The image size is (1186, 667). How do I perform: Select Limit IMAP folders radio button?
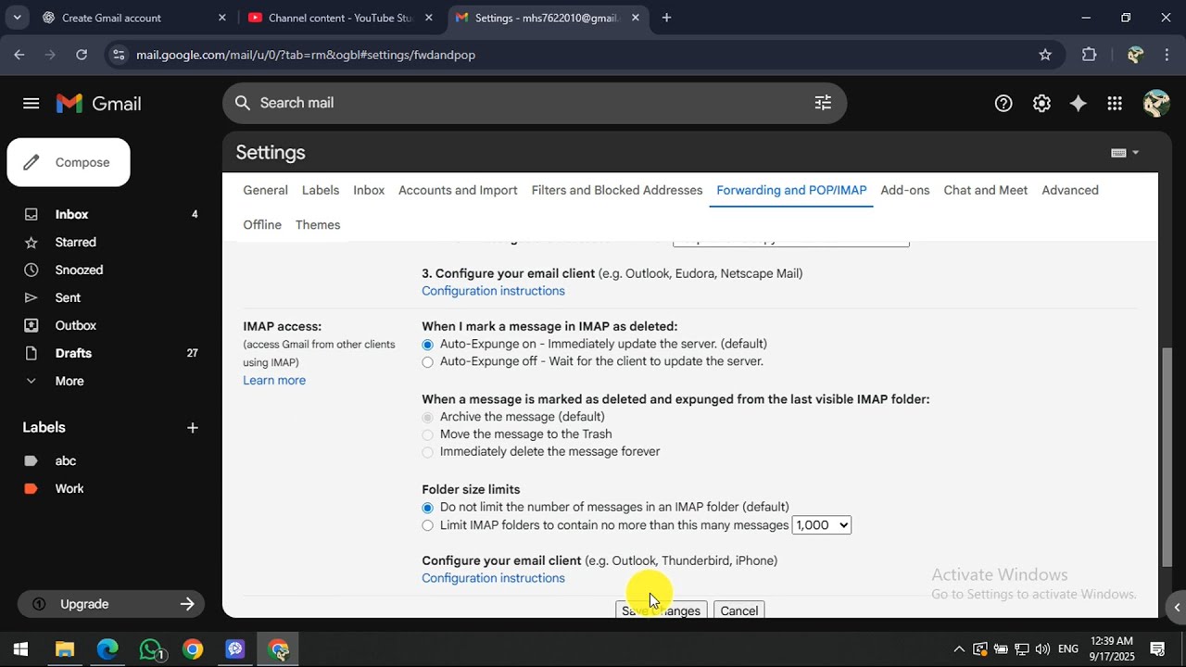coord(427,525)
